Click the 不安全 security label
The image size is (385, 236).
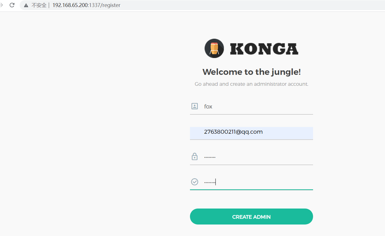click(x=39, y=5)
